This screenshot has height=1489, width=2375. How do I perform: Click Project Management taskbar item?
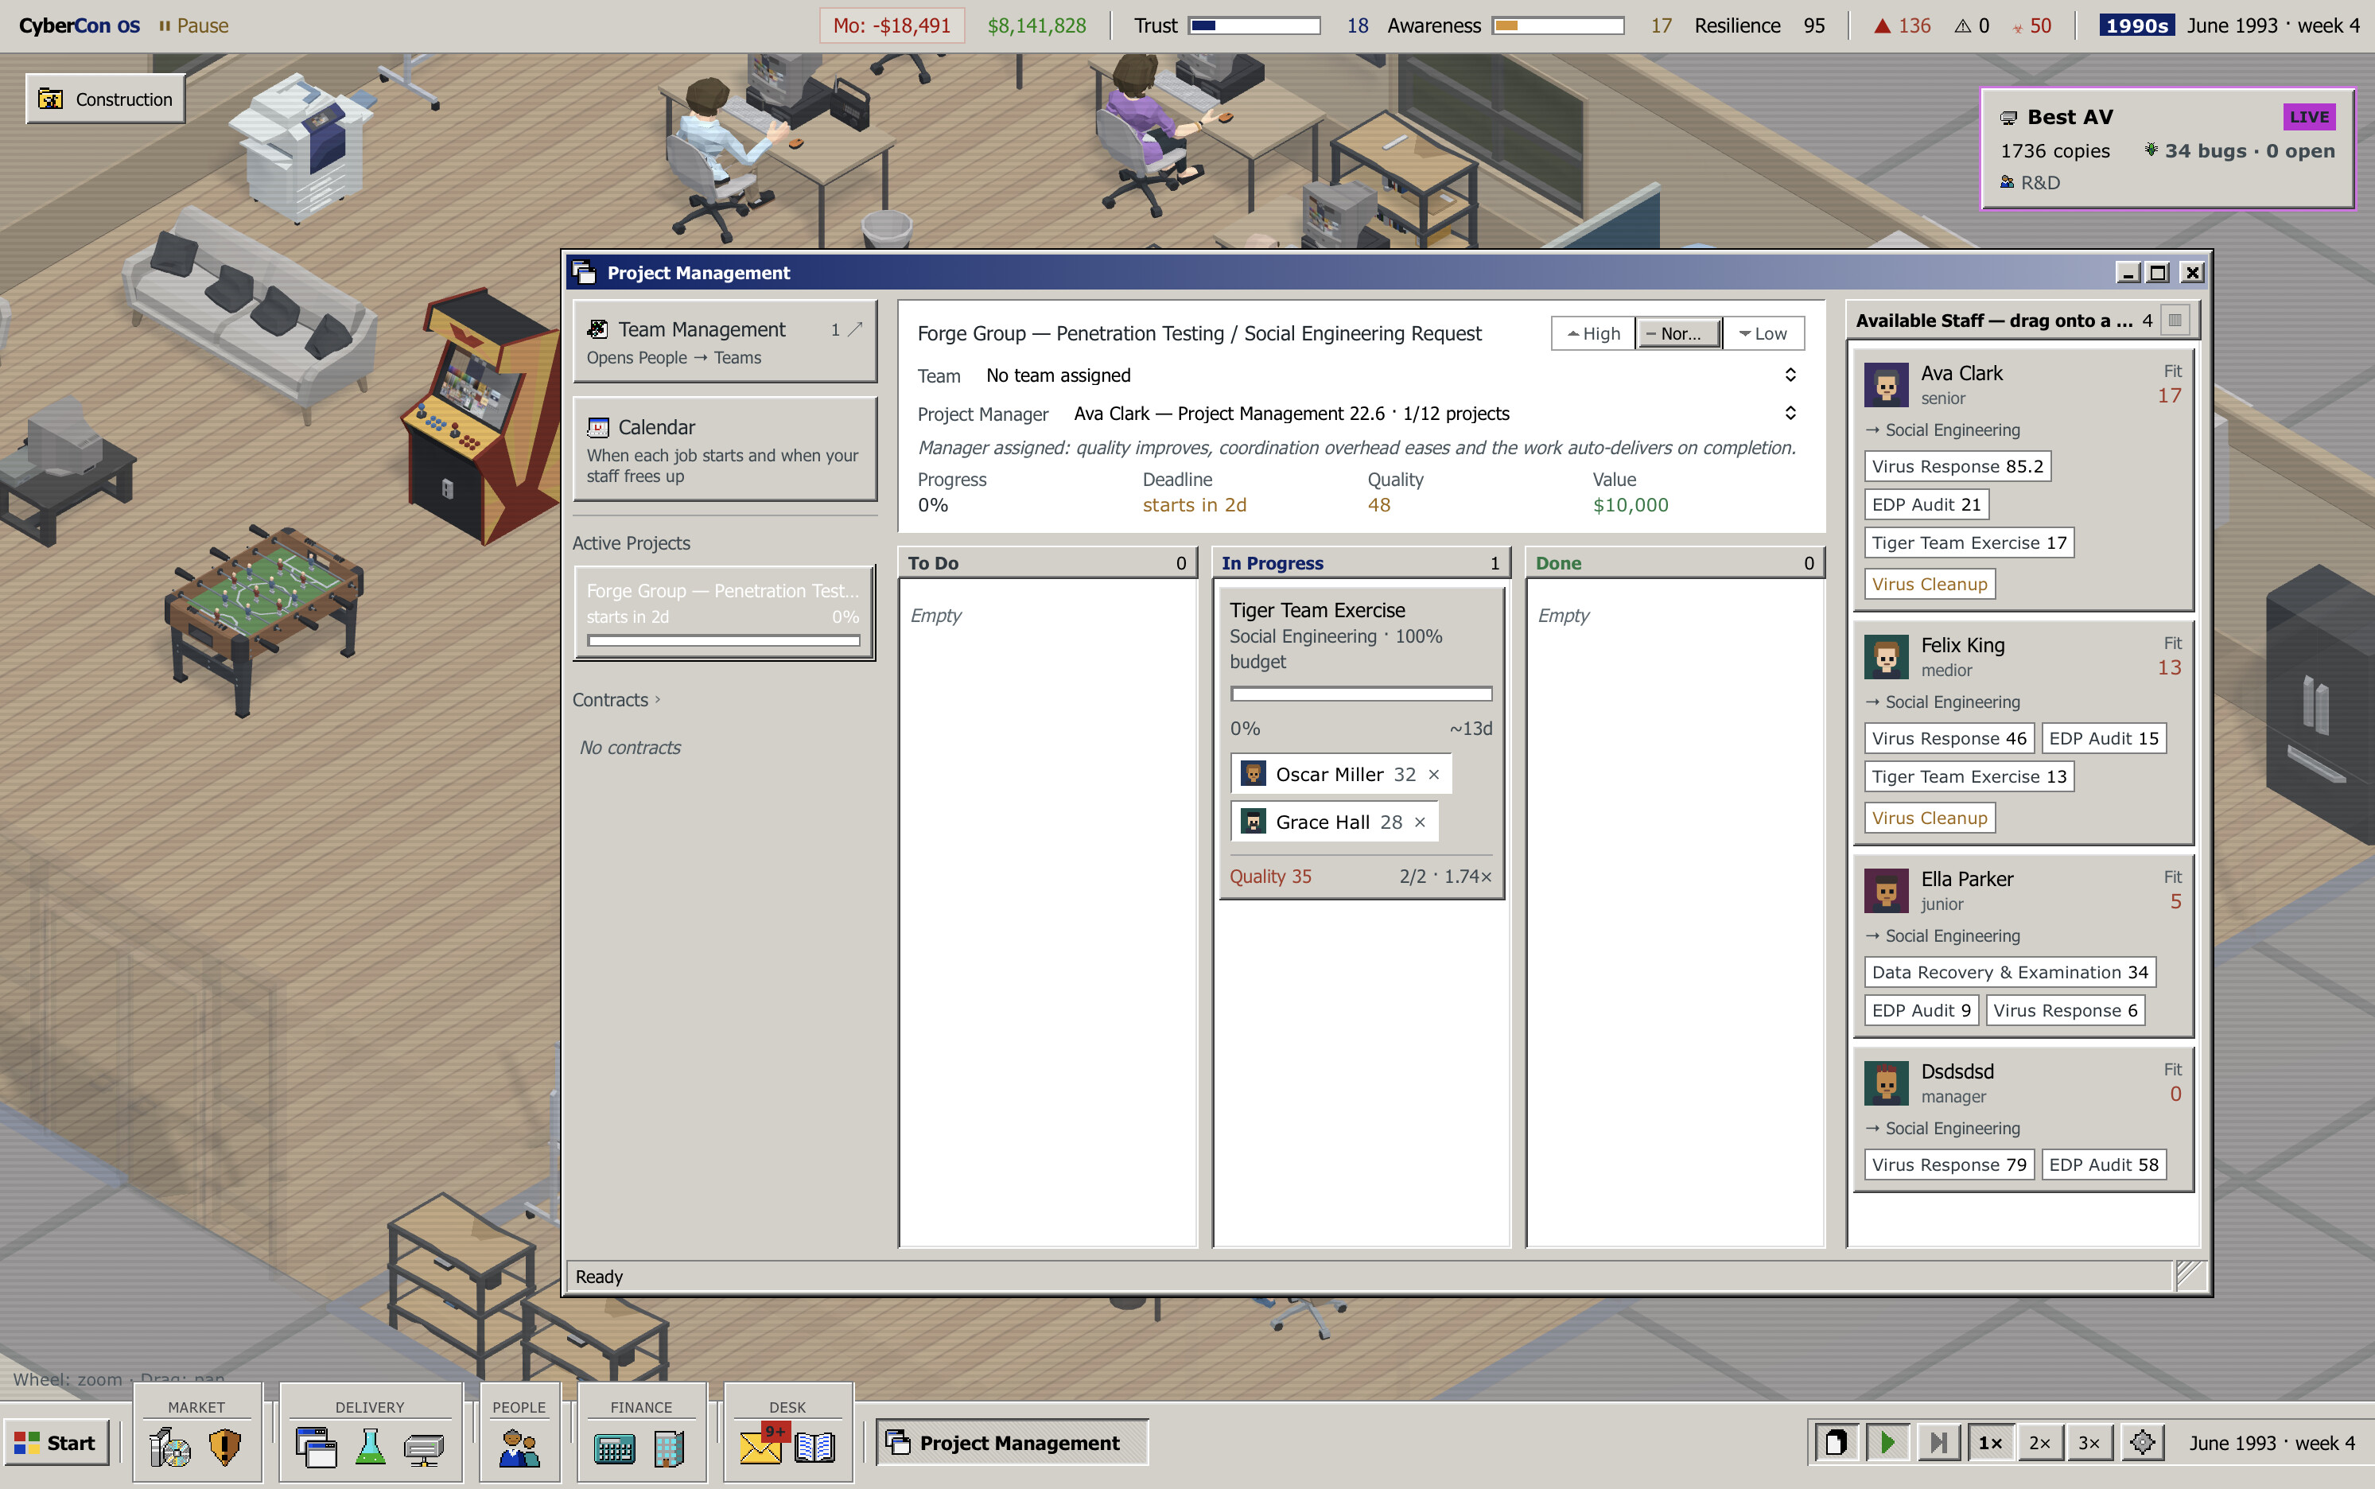pos(1013,1443)
